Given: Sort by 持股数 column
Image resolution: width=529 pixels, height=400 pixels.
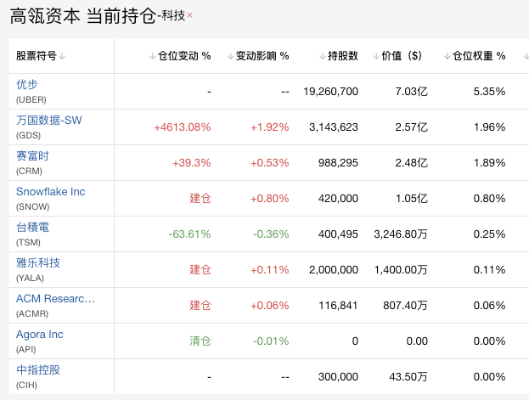Looking at the screenshot, I should point(339,56).
